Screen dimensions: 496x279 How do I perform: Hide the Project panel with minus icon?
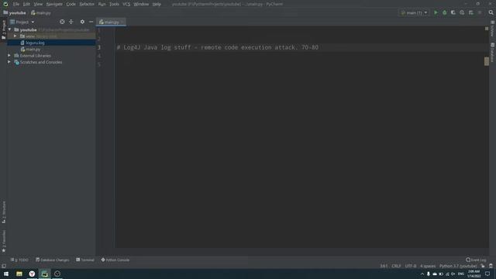pyautogui.click(x=91, y=22)
